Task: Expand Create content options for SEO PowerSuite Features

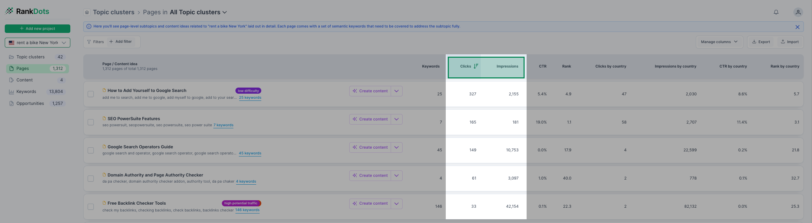Action: point(396,119)
